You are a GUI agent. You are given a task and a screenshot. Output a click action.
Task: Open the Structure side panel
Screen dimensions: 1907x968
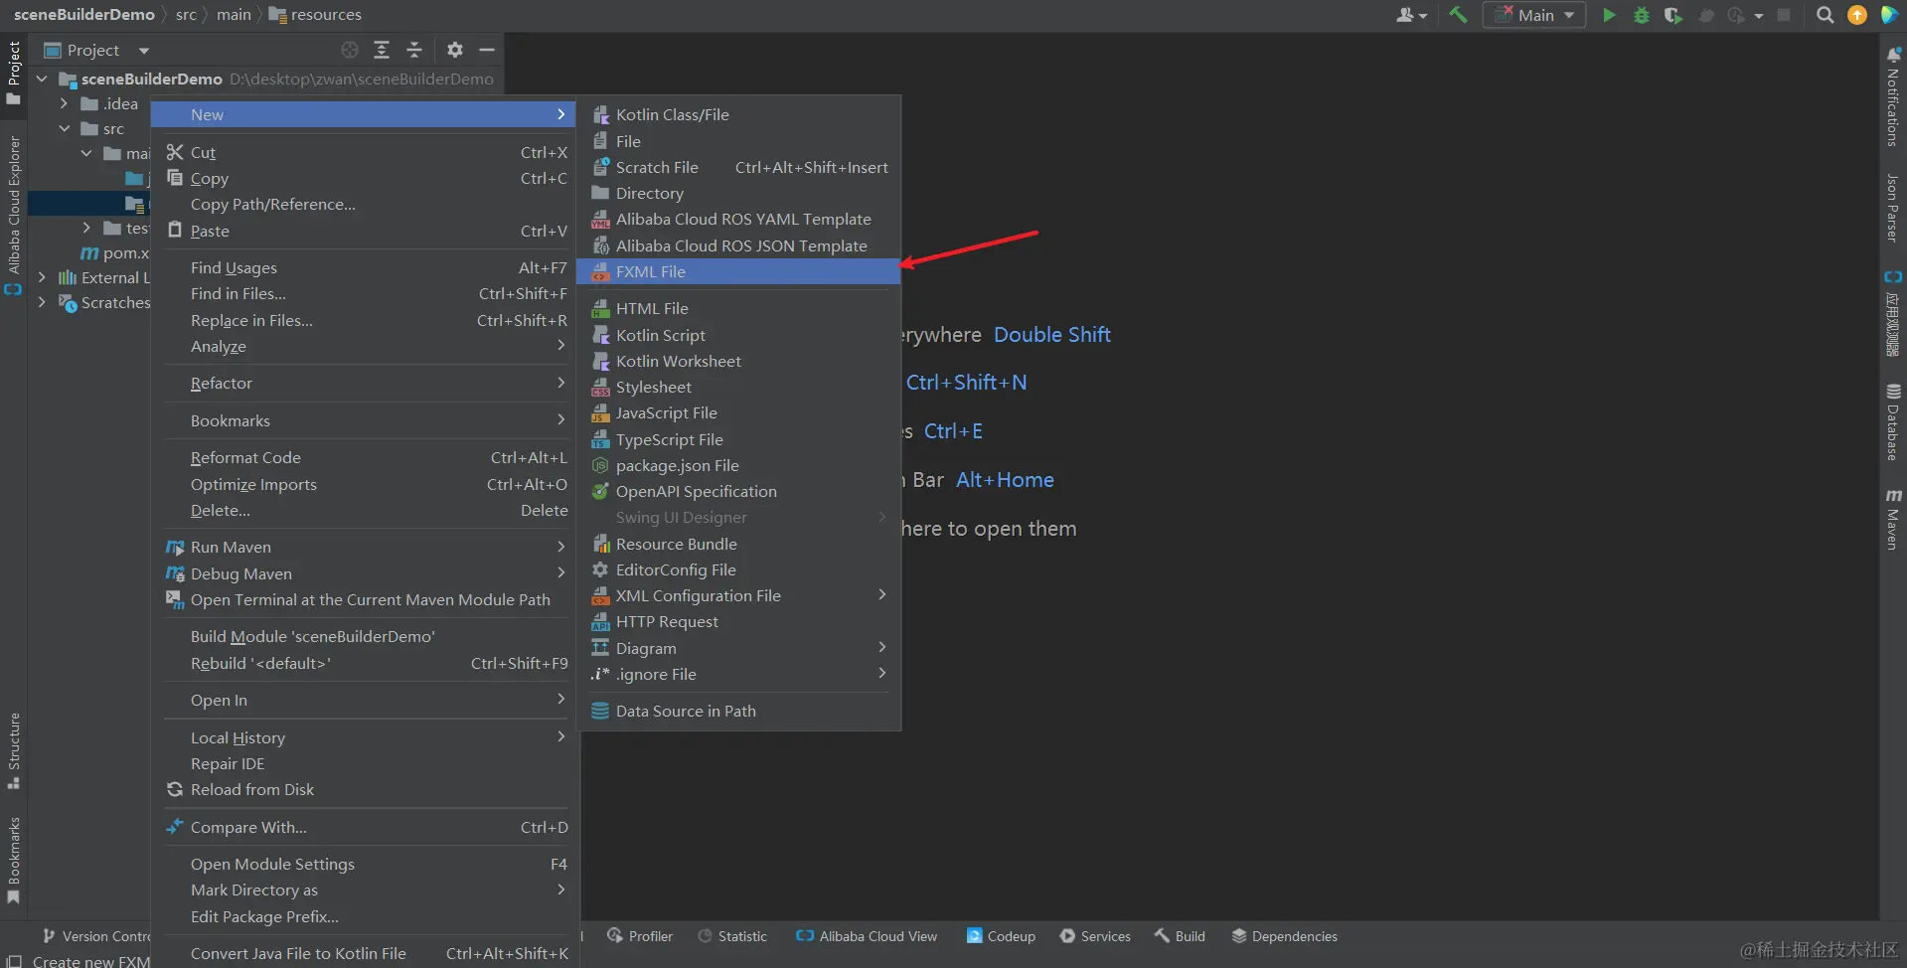[14, 750]
